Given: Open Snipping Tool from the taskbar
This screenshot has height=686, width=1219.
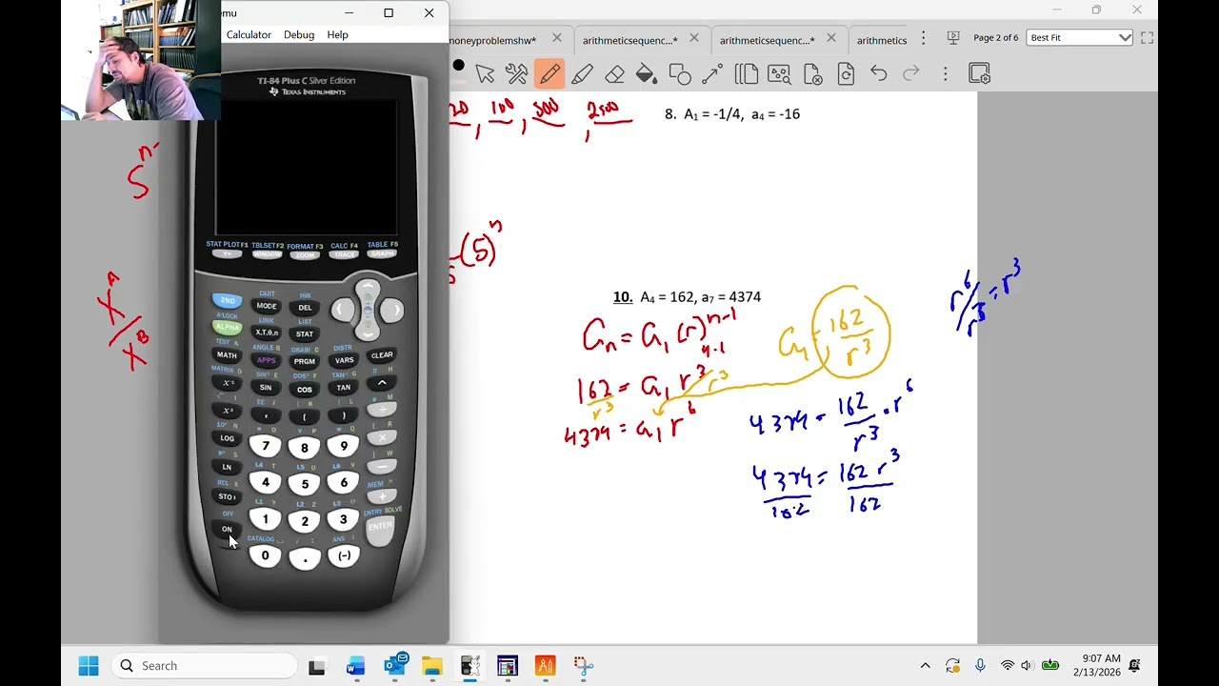Looking at the screenshot, I should [x=584, y=666].
